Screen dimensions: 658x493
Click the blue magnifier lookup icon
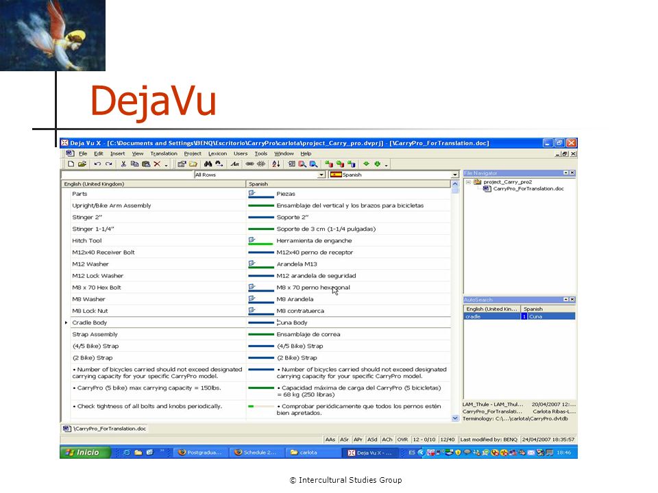[x=313, y=164]
